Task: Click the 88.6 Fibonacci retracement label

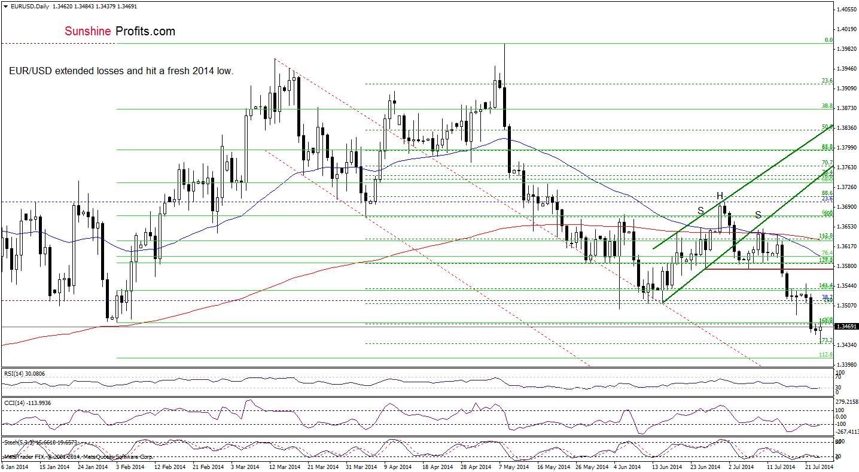Action: 827,192
